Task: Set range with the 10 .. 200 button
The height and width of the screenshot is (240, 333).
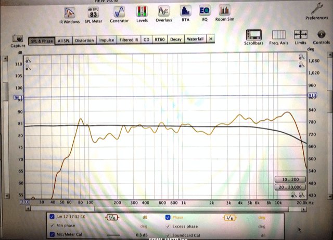Action: (290, 180)
